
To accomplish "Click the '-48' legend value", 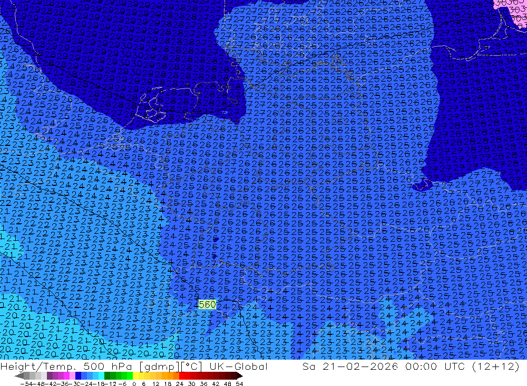I will click(38, 384).
